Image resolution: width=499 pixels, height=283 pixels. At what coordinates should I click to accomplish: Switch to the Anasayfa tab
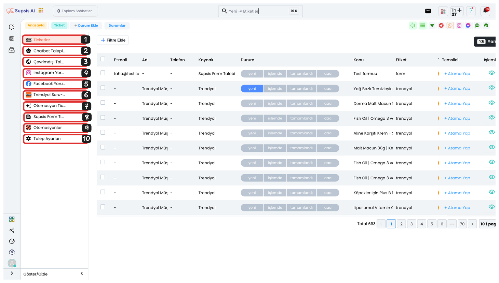tap(36, 25)
